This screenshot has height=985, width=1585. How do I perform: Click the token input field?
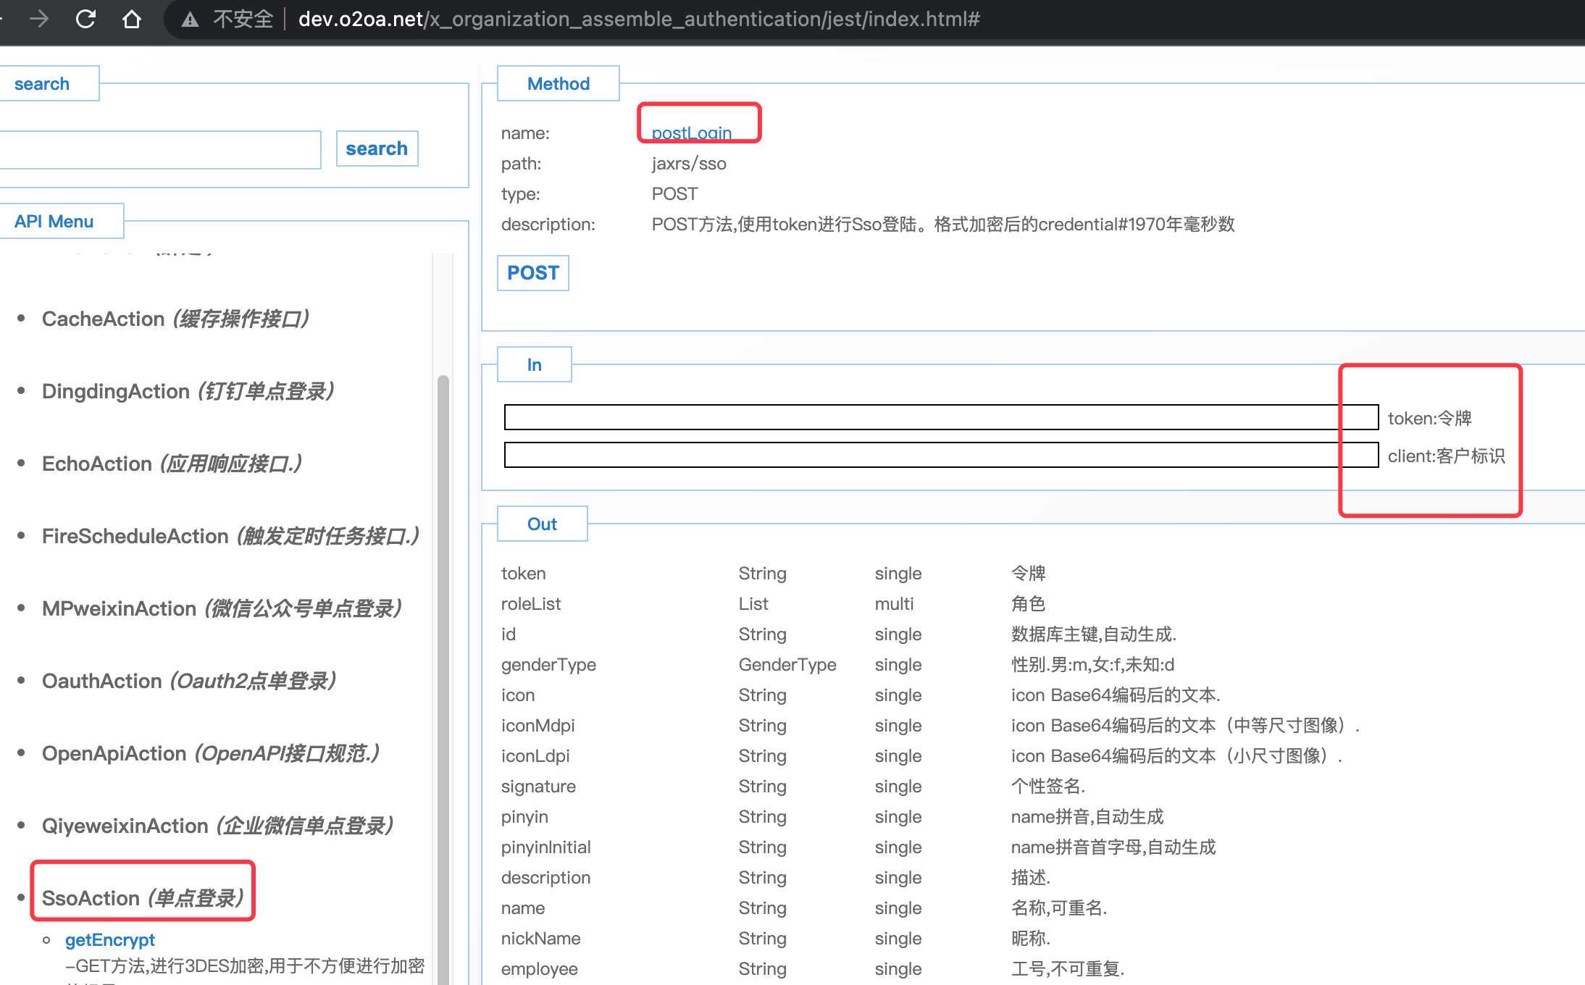point(921,417)
